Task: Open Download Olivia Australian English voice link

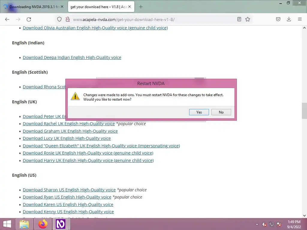Action: click(95, 28)
